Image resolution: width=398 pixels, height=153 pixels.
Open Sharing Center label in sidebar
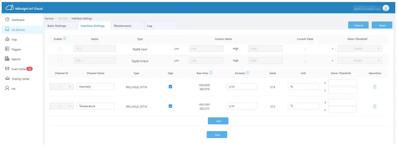(x=21, y=79)
